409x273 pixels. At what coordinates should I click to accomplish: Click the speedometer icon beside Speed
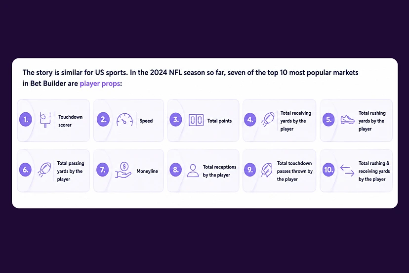pyautogui.click(x=124, y=120)
